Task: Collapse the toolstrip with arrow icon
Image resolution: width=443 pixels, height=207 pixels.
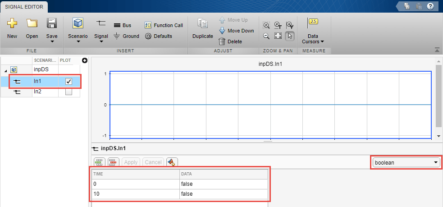Action: click(437, 50)
